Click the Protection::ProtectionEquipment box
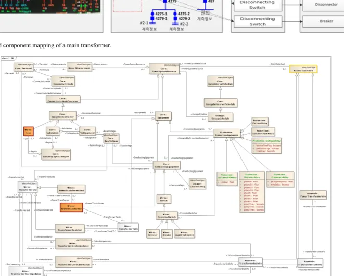Image resolution: width=344 pixels, height=276 pixels. coord(226,134)
